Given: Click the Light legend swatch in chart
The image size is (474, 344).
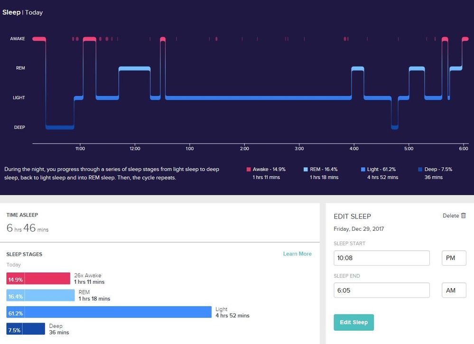Looking at the screenshot, I should [363, 169].
